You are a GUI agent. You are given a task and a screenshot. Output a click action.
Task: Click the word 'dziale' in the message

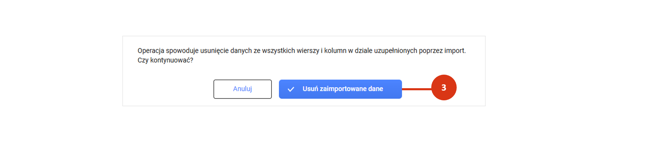tap(364, 51)
